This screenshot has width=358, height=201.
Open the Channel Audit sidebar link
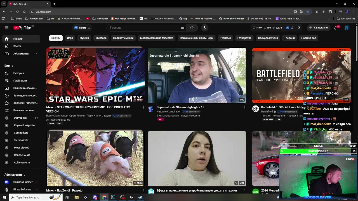coord(21,155)
